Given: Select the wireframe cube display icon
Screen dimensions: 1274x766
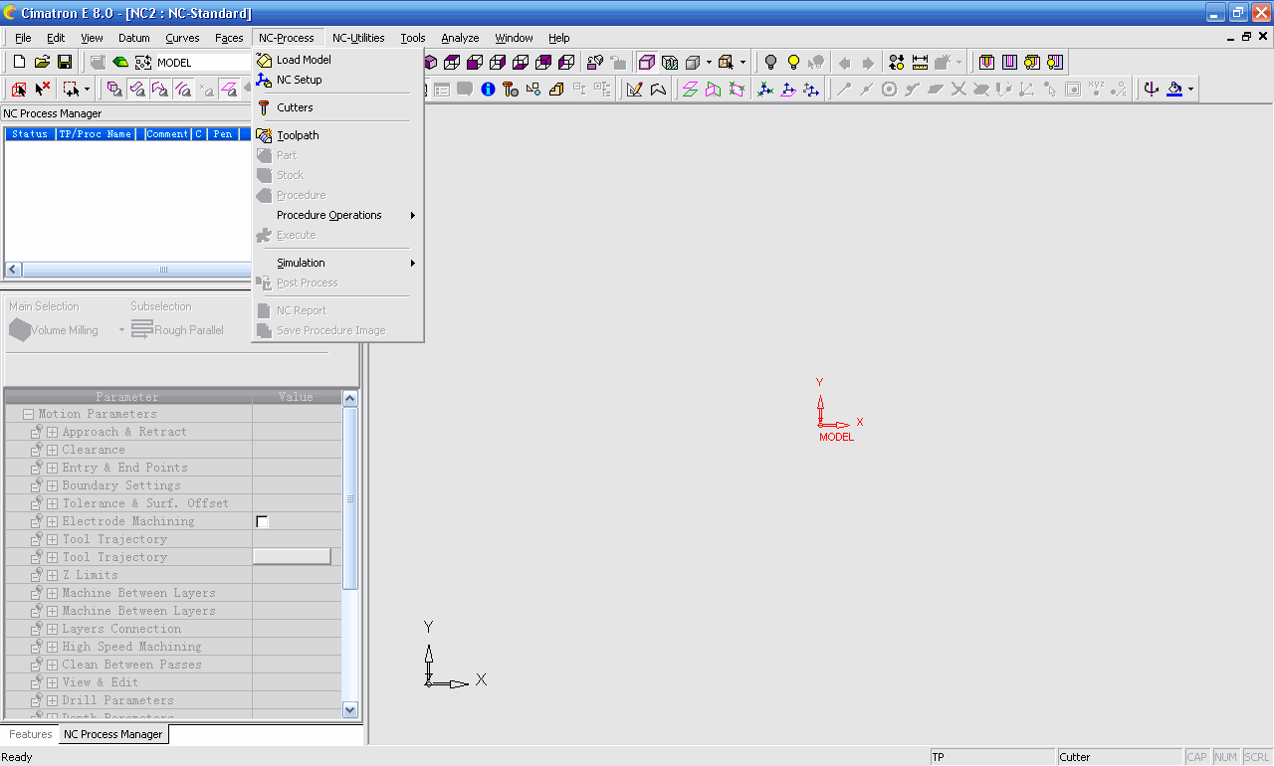Looking at the screenshot, I should 646,62.
